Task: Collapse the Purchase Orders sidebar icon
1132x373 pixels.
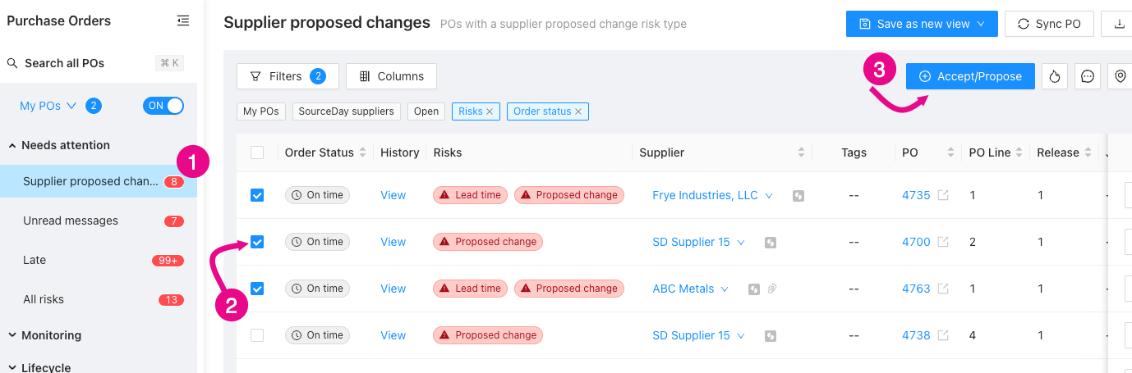Action: coord(183,20)
